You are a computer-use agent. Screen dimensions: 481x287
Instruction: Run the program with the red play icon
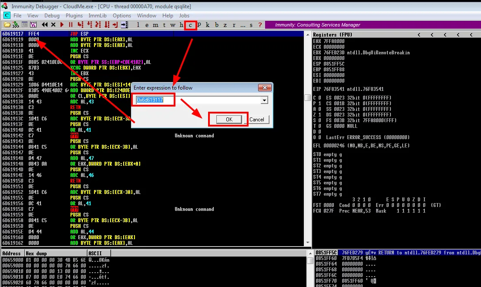click(x=62, y=25)
